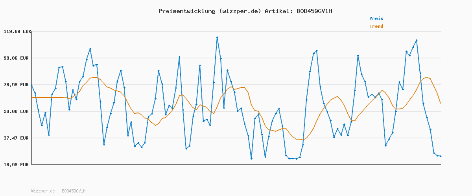Select the 58.00 EUR axis label
Viewport: 472px width, 196px height.
(17, 111)
